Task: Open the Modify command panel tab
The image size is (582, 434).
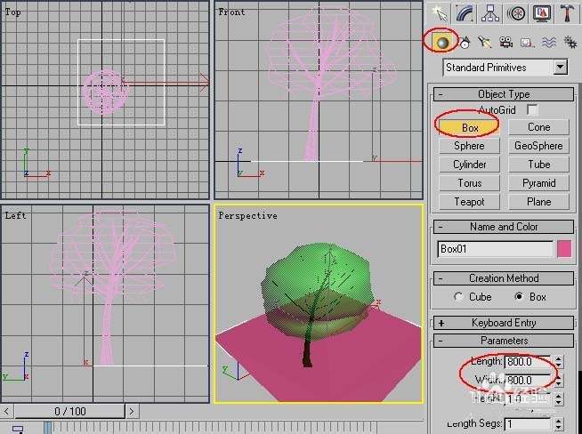Action: pos(465,13)
